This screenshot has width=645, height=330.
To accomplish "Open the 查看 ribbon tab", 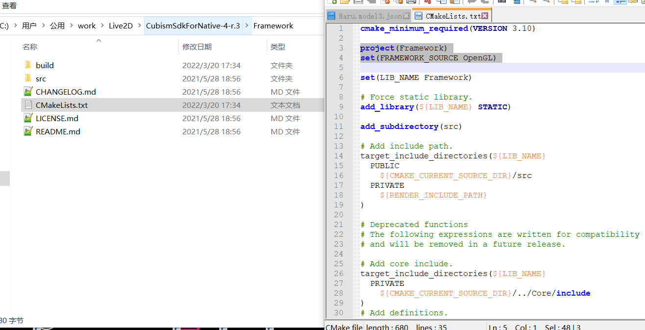I will pos(9,6).
